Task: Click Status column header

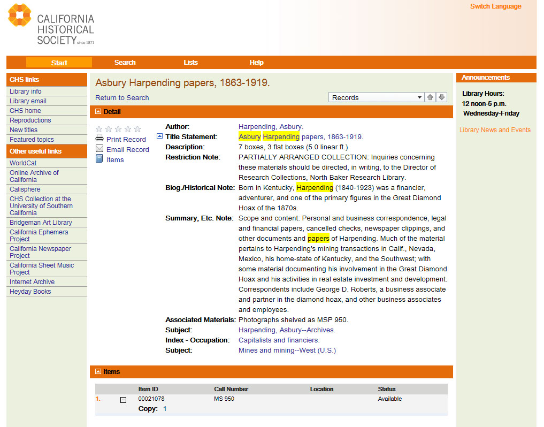Action: coord(387,389)
